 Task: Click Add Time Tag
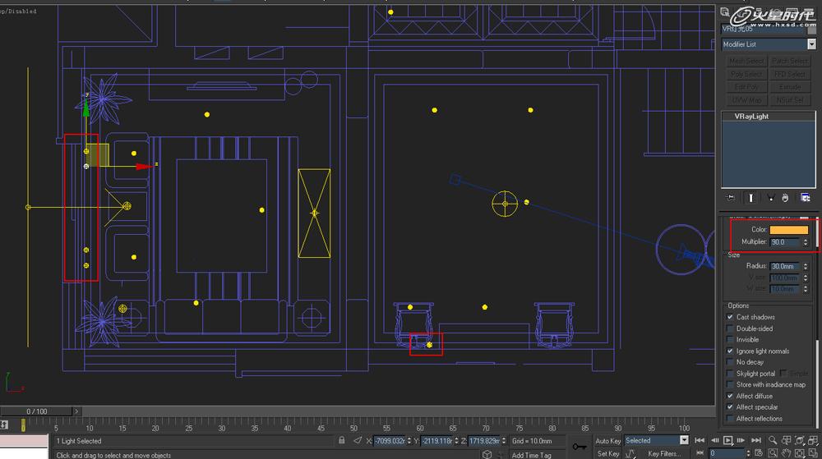(531, 456)
